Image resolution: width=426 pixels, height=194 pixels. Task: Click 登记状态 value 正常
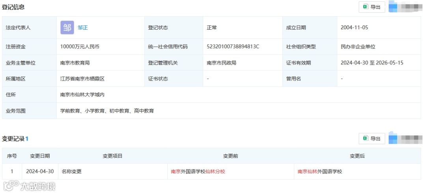(x=212, y=28)
